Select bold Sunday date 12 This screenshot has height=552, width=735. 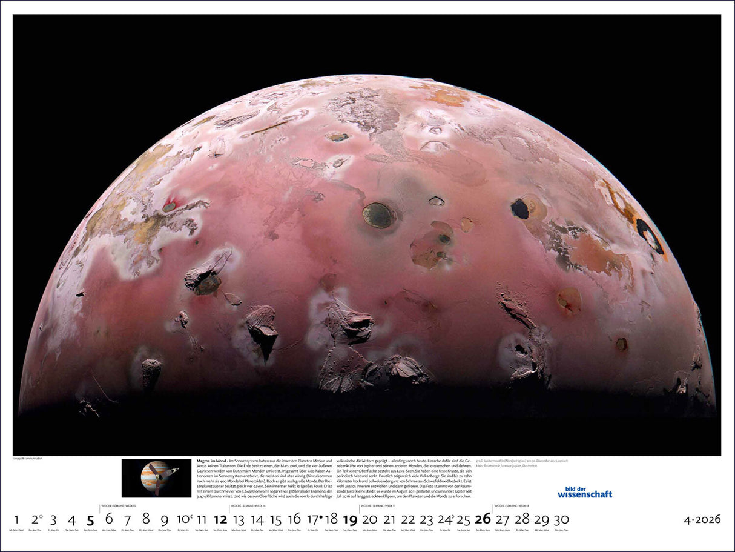[220, 520]
